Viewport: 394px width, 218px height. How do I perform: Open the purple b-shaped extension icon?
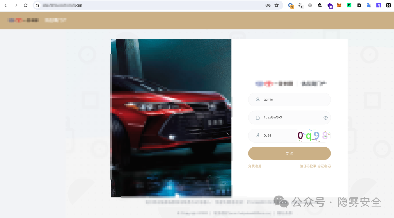(x=378, y=5)
